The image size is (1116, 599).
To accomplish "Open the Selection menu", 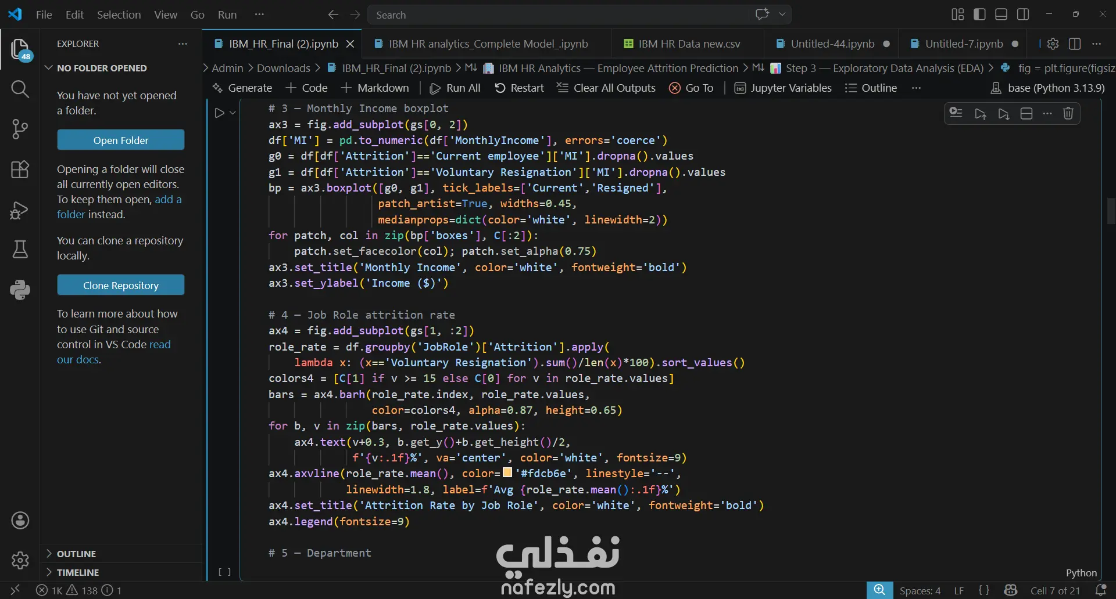I will coord(119,15).
